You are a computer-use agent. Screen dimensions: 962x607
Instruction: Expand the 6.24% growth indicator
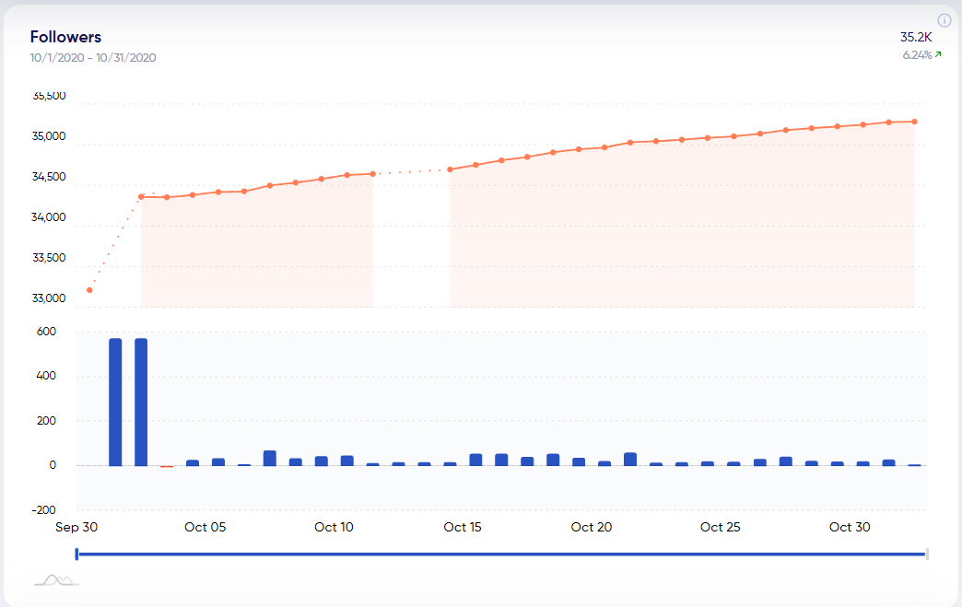click(919, 54)
